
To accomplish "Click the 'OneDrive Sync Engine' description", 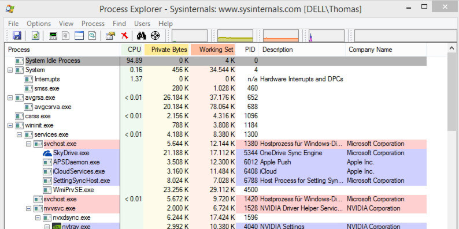I will point(291,153).
